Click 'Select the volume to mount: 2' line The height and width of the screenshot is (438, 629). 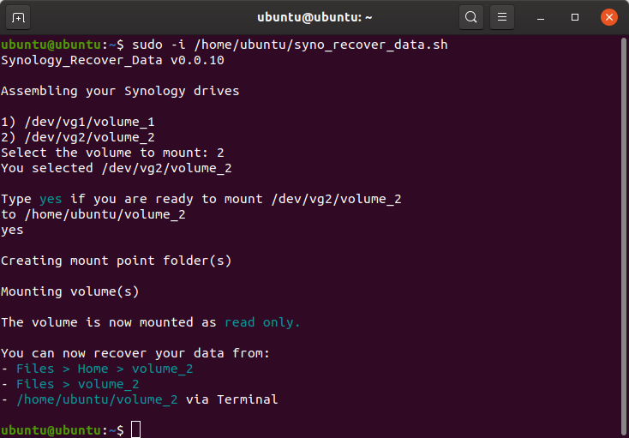coord(112,153)
